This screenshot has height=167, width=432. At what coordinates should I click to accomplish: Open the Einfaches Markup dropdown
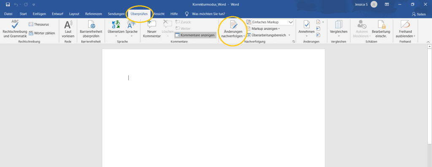coord(273,22)
